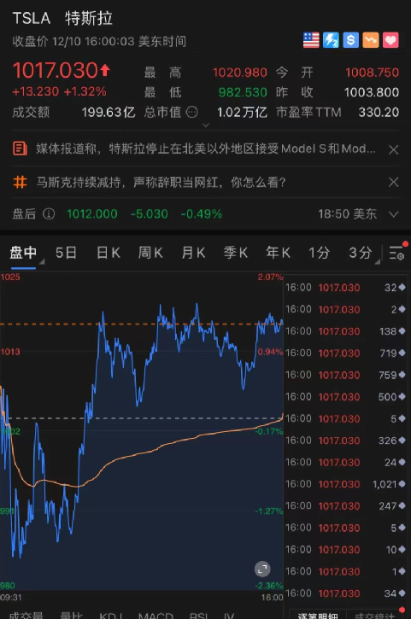This screenshot has width=411, height=619.
Task: Tap the trade row with volume 719
Action: pyautogui.click(x=346, y=353)
